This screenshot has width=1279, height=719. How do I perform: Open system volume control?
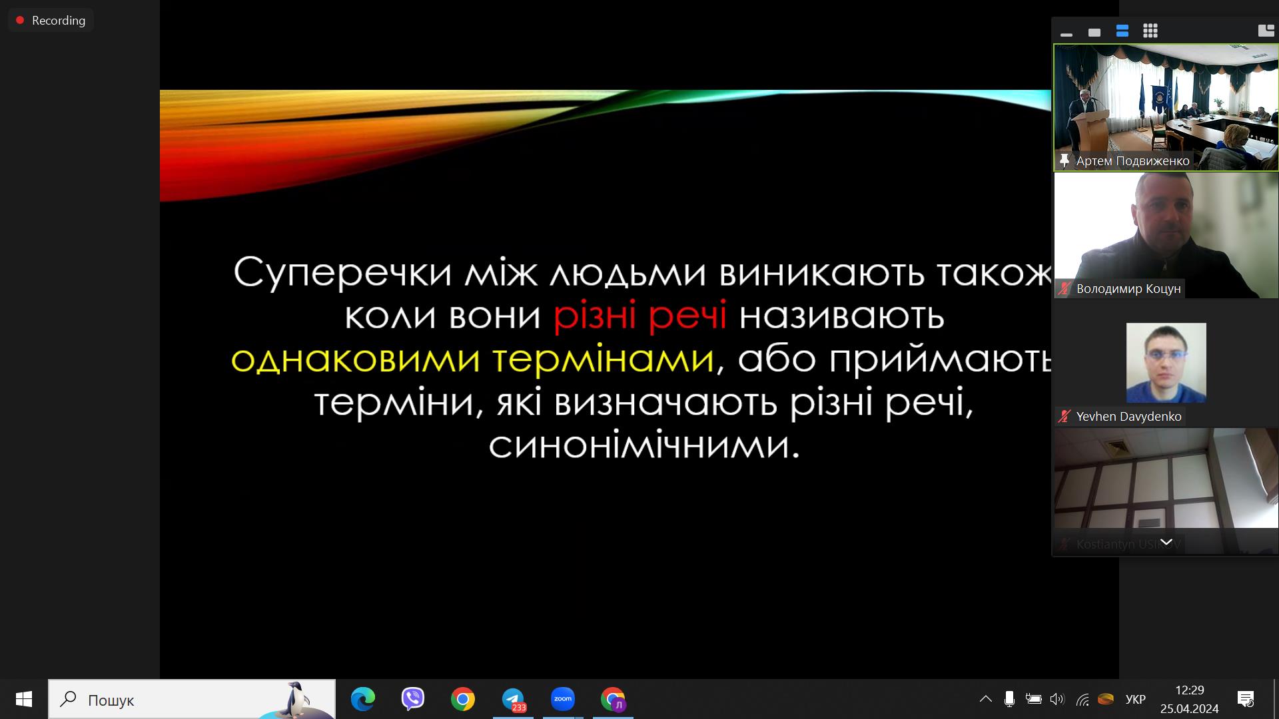(1057, 699)
